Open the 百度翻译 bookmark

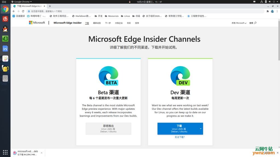coord(19,16)
